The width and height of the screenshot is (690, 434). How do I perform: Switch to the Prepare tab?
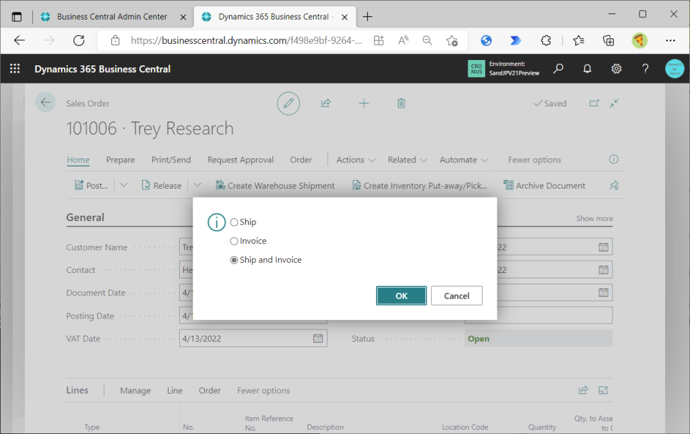pos(121,160)
